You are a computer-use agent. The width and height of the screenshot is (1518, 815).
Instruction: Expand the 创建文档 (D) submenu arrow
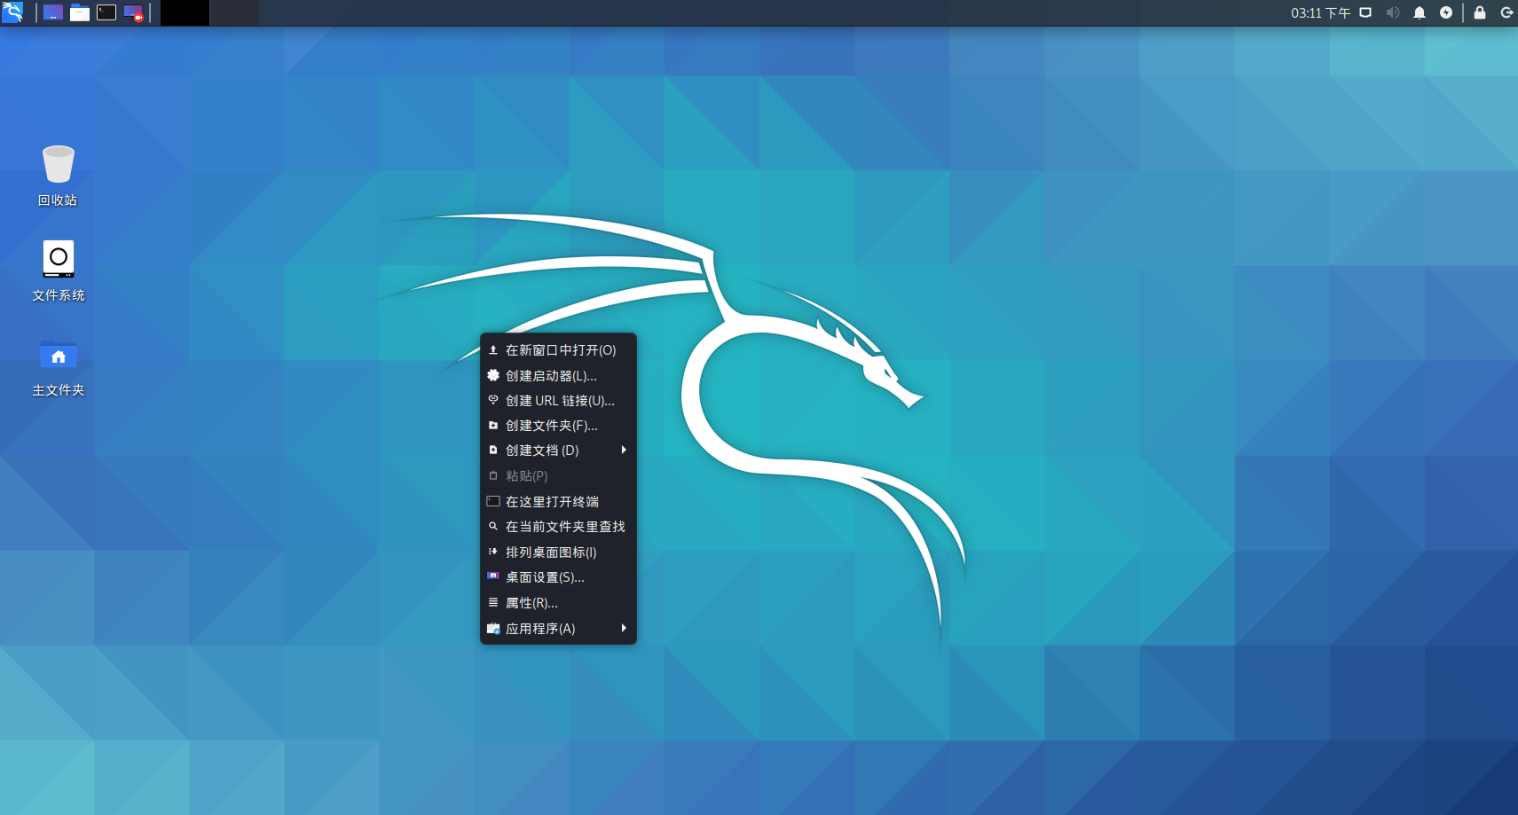point(625,451)
